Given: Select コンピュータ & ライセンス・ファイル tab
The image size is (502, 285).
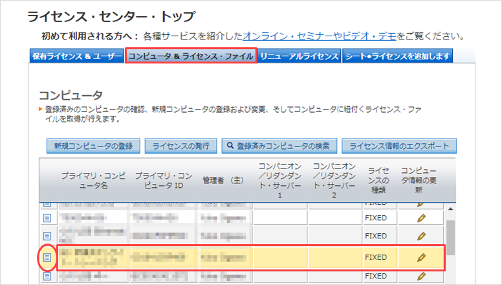Looking at the screenshot, I should (191, 56).
